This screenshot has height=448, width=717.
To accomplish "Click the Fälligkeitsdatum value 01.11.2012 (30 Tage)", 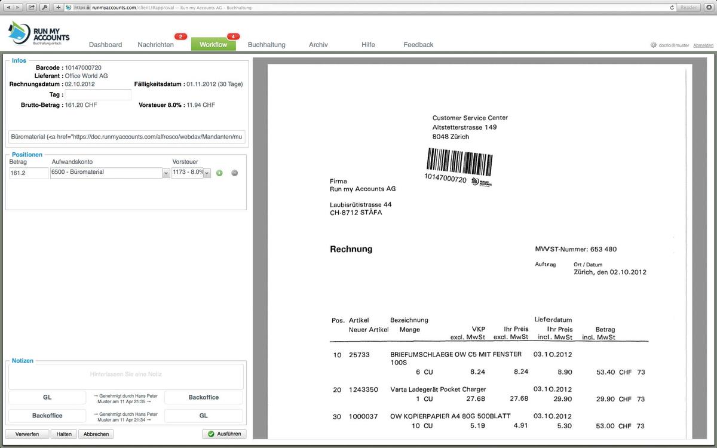I will pos(215,84).
